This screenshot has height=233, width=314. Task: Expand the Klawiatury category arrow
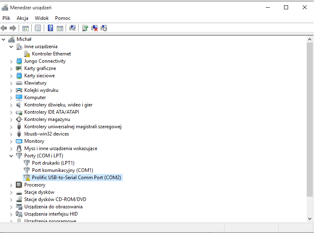point(11,83)
